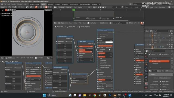Switch to the Rendering workspace tab
This screenshot has height=98, width=174.
(65, 4)
